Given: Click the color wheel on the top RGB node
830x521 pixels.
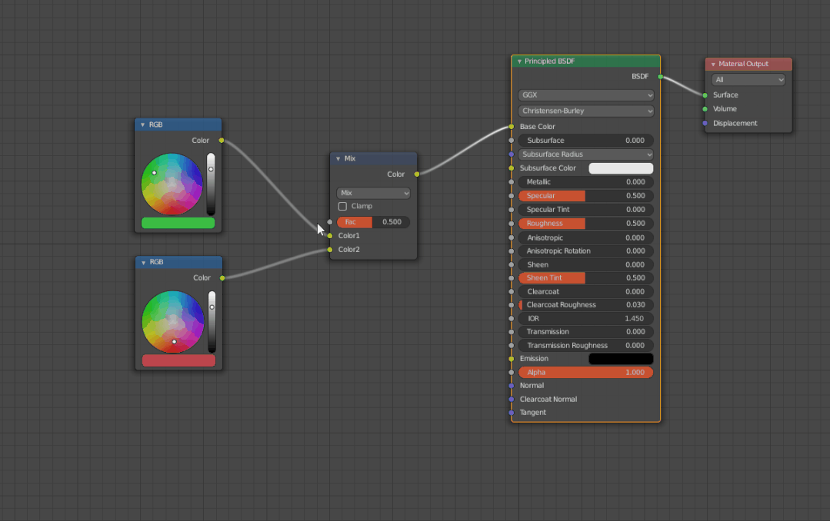Looking at the screenshot, I should 172,184.
